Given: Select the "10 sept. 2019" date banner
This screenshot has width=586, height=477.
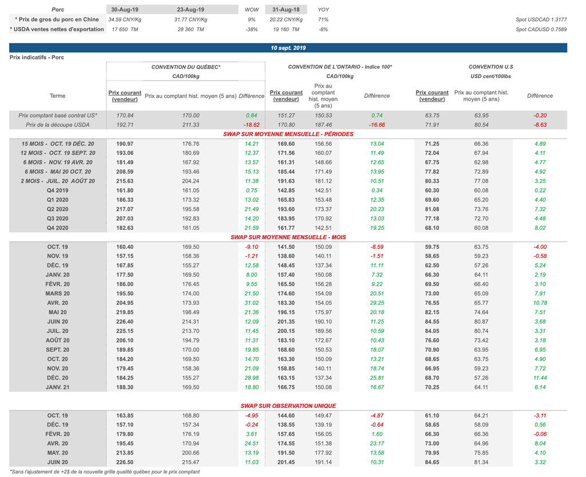Looking at the screenshot, I should (x=288, y=48).
